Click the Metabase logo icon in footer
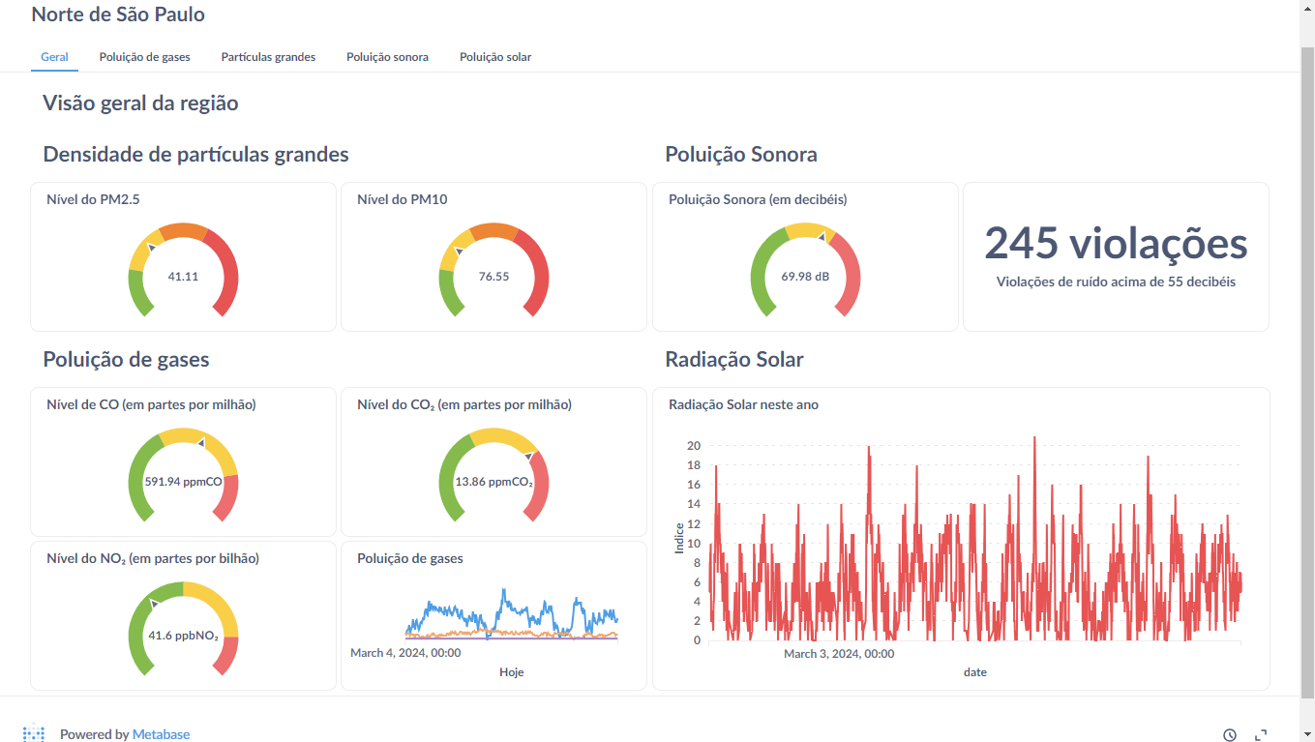This screenshot has height=742, width=1315. click(x=34, y=733)
